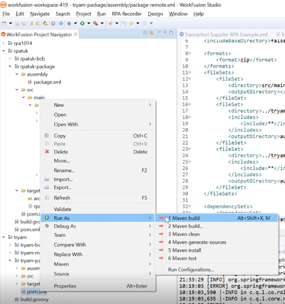Open the Project Navigator view menu triangle
This screenshot has width=285, height=304.
click(159, 32)
